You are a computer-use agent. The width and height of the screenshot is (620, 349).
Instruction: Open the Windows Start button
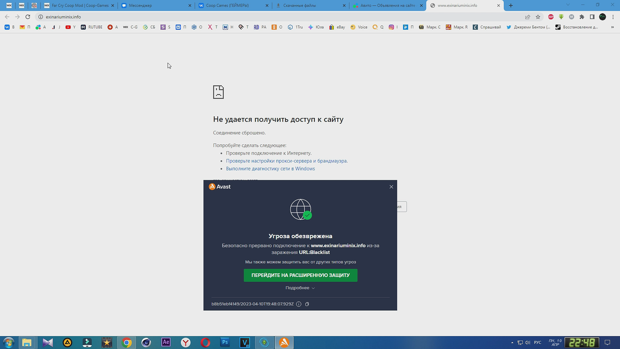click(x=9, y=342)
